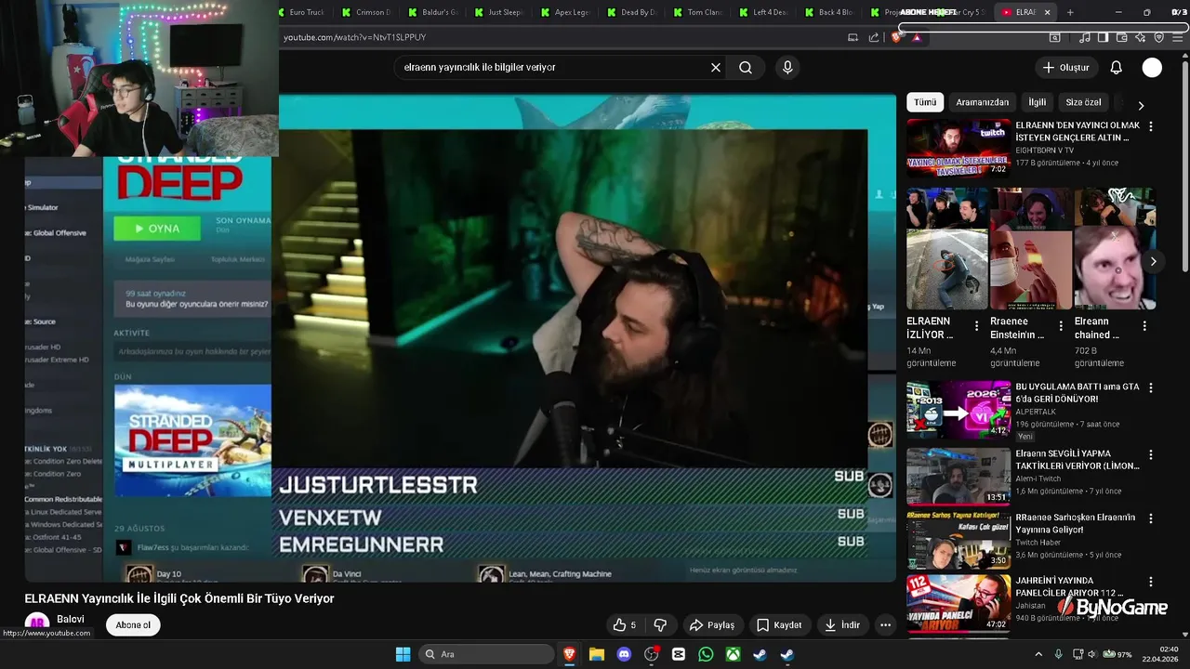
Task: Show more filter chips with right chevron
Action: (1142, 105)
